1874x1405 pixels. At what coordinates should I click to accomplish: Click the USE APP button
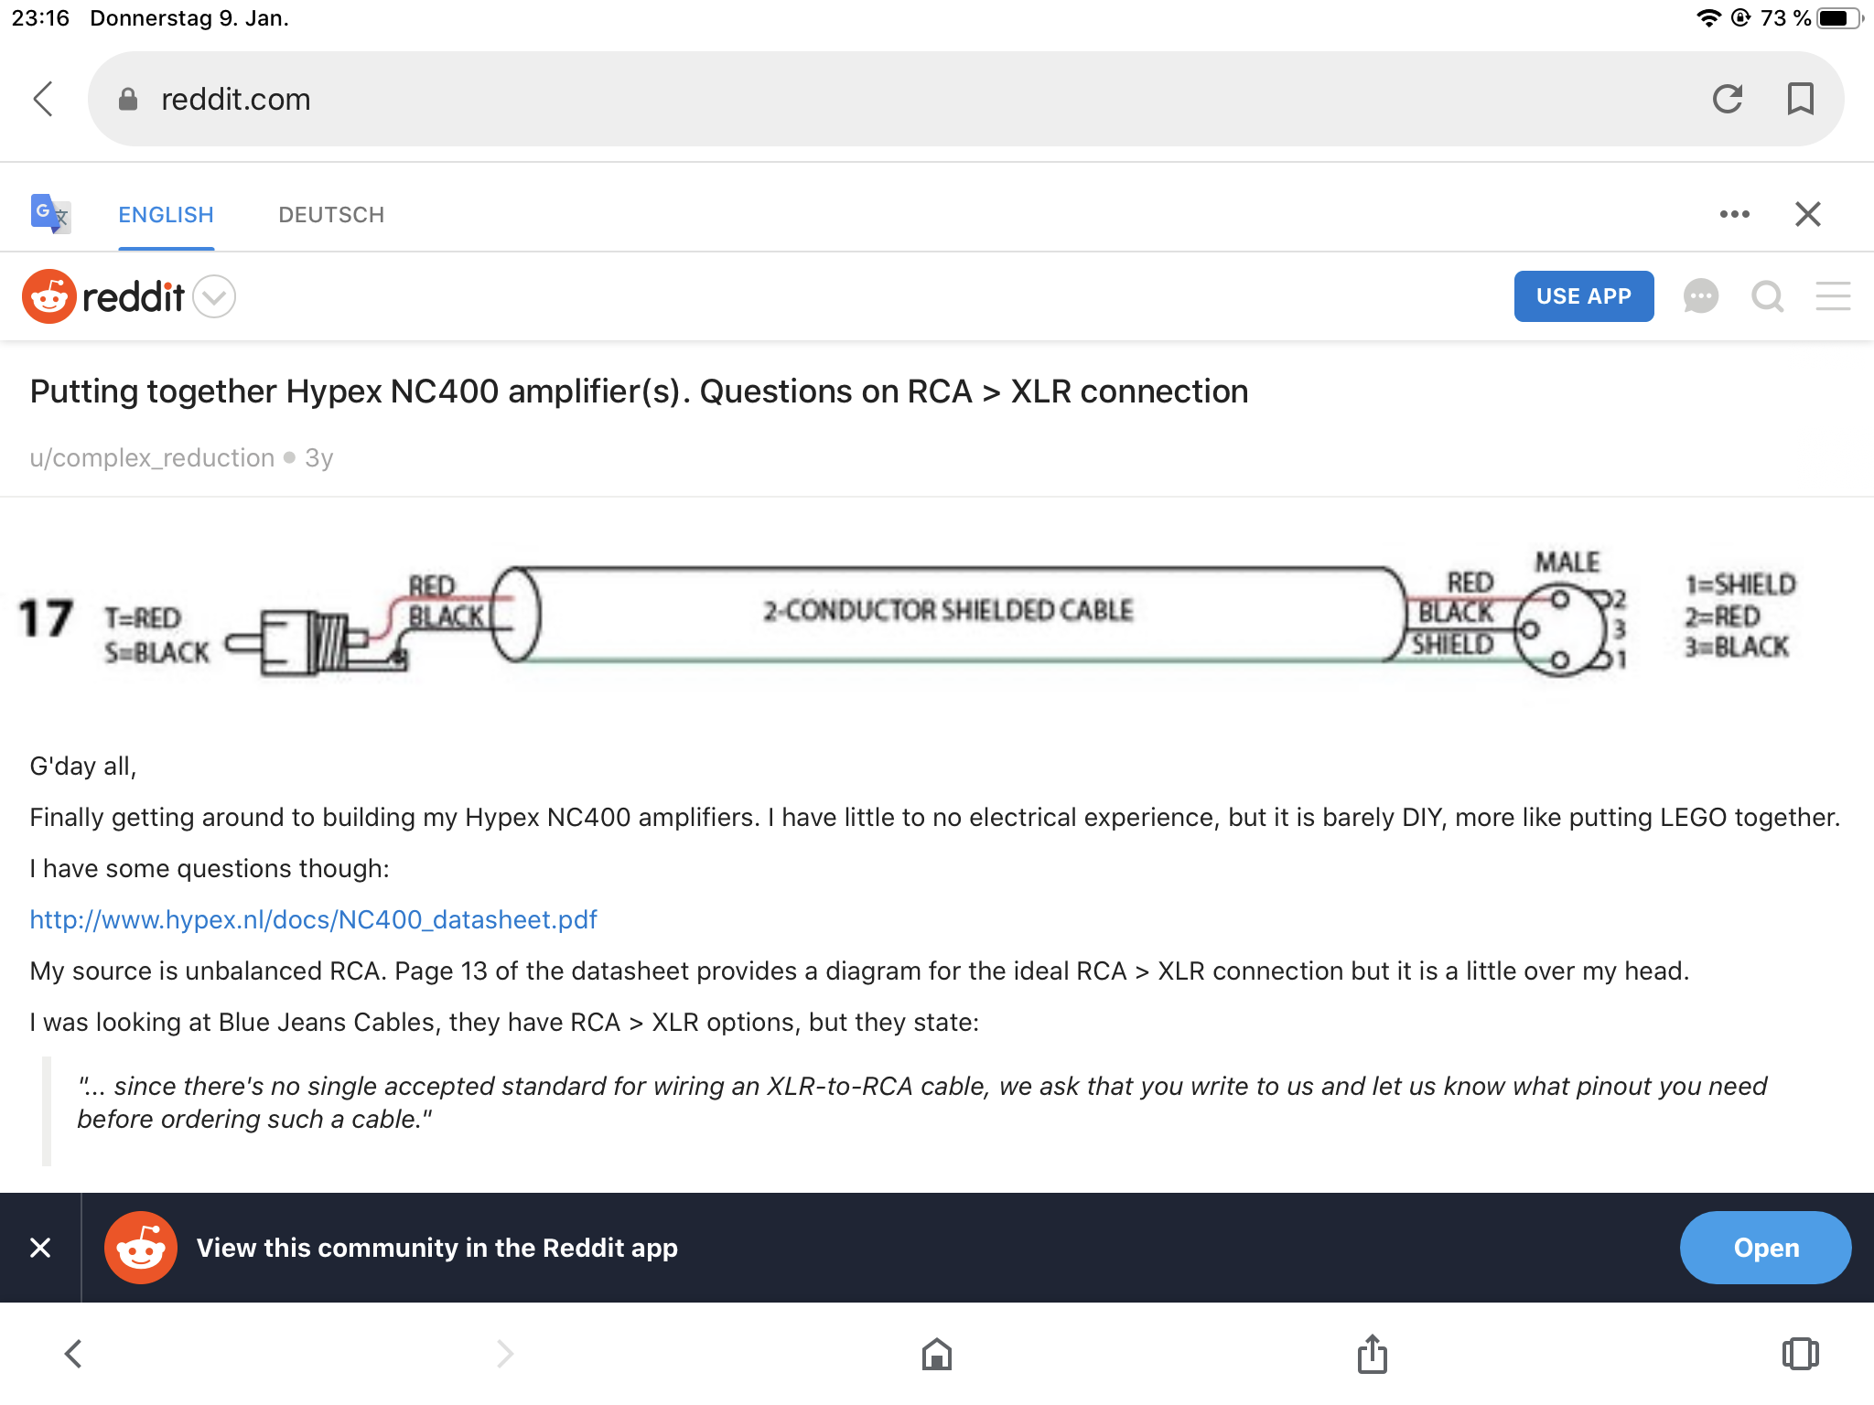point(1583,296)
